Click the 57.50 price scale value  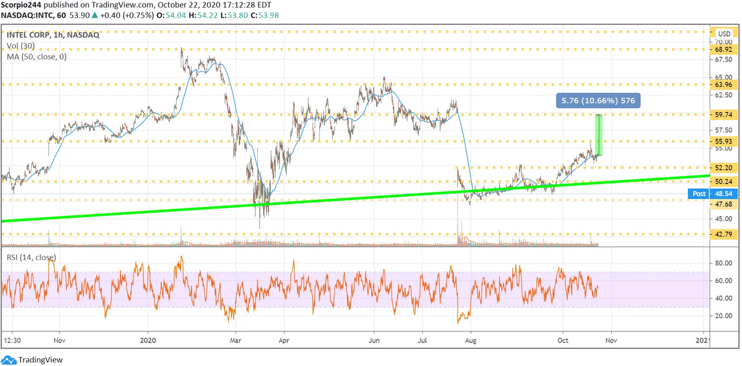click(723, 130)
